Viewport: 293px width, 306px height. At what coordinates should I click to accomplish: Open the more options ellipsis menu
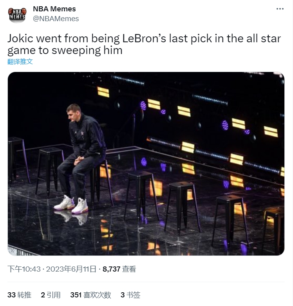pos(280,9)
